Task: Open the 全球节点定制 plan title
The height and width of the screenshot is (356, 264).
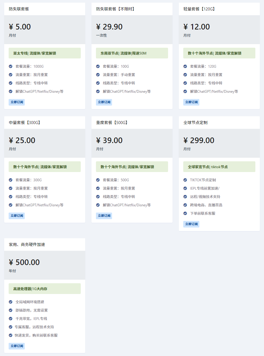Action: click(195, 123)
